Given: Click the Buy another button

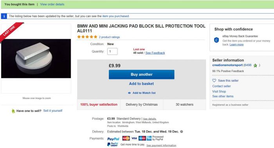Looking at the screenshot, I should coord(142,74).
